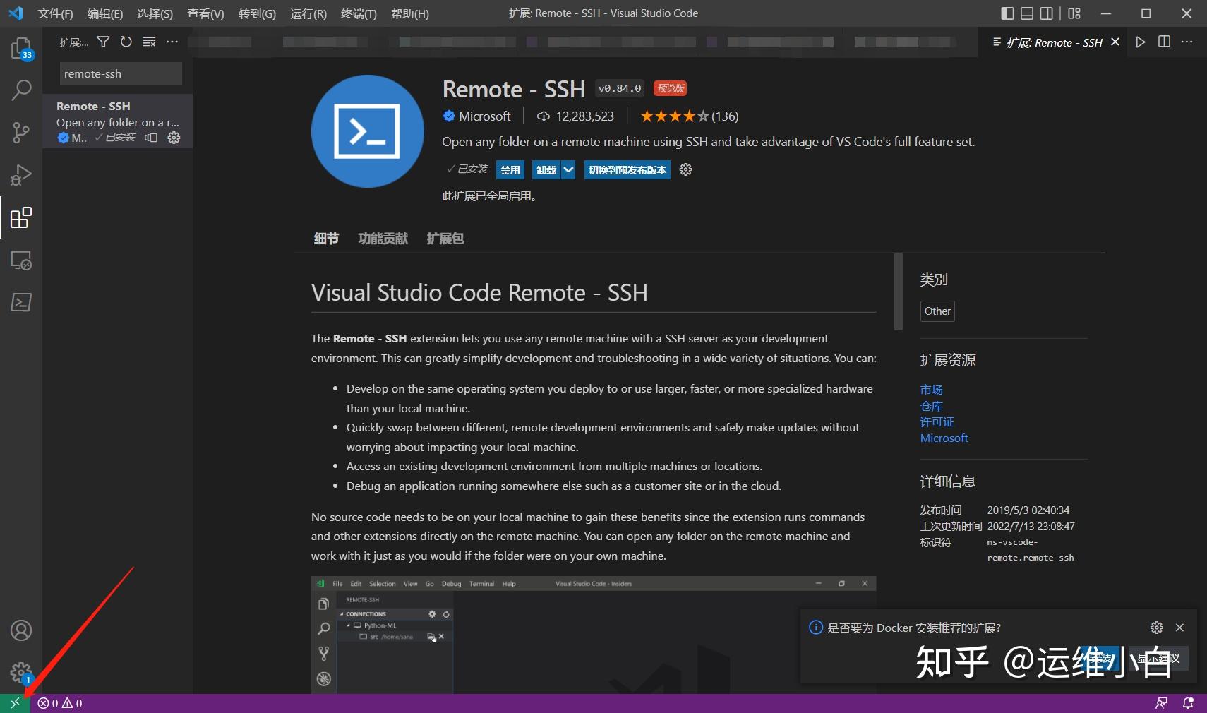Click the 禁用 disable button

tap(510, 169)
